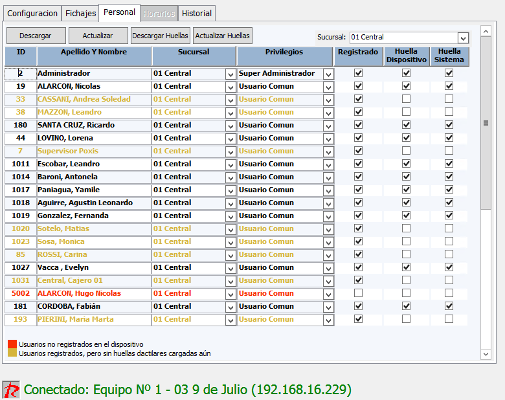The width and height of the screenshot is (505, 400).
Task: Go to the Historial tab
Action: tap(196, 13)
